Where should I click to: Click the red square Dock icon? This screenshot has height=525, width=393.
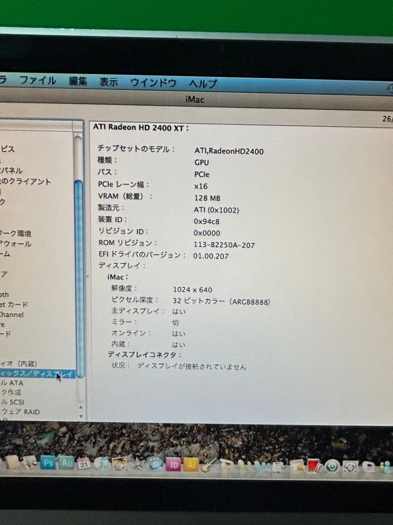314,466
